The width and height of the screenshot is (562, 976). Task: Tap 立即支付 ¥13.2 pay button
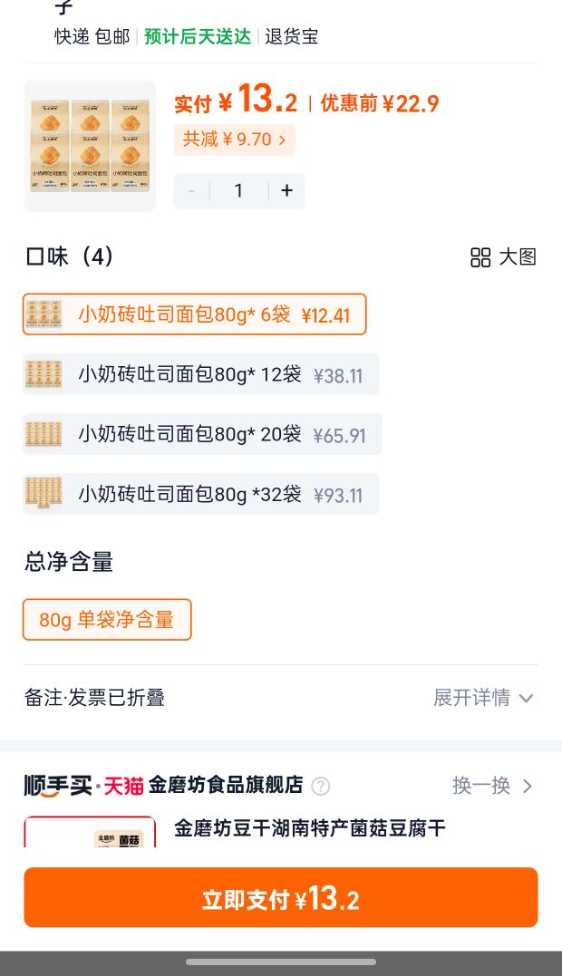(x=281, y=897)
